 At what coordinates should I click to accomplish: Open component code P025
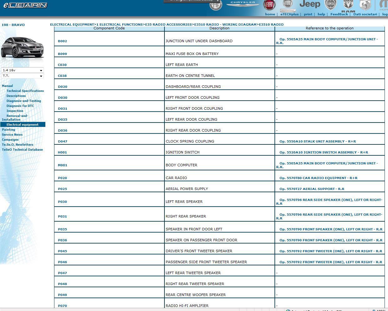pyautogui.click(x=62, y=189)
